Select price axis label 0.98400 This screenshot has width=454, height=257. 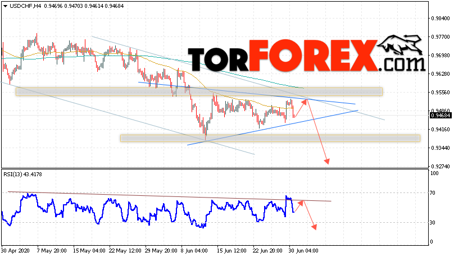[441, 18]
